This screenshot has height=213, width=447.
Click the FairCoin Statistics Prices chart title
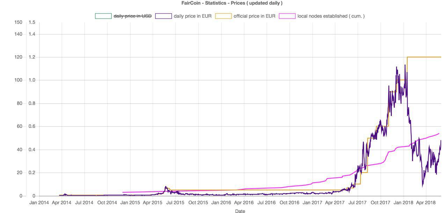click(x=232, y=3)
